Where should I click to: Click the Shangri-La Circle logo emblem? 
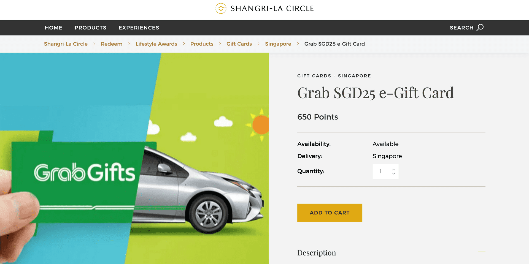coord(221,8)
